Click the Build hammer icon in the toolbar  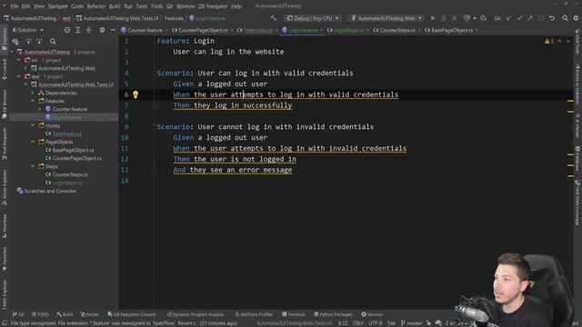tap(274, 18)
